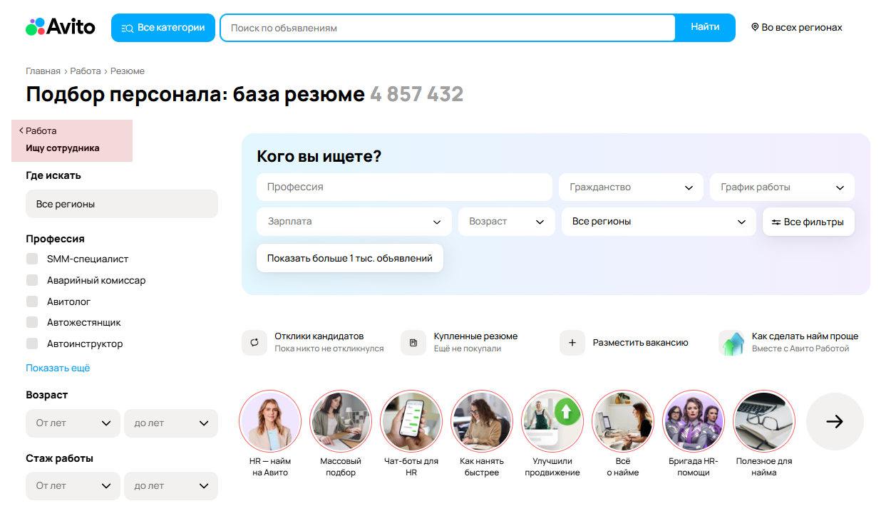The image size is (896, 506).
Task: Open the 'Бригада HR-помощи' story circle
Action: point(694,421)
